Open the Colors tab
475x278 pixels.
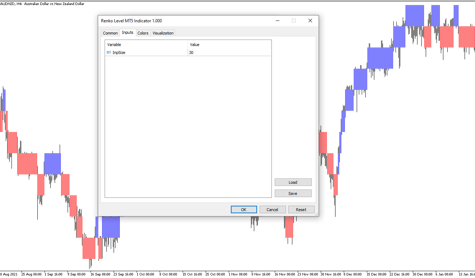[x=143, y=33]
